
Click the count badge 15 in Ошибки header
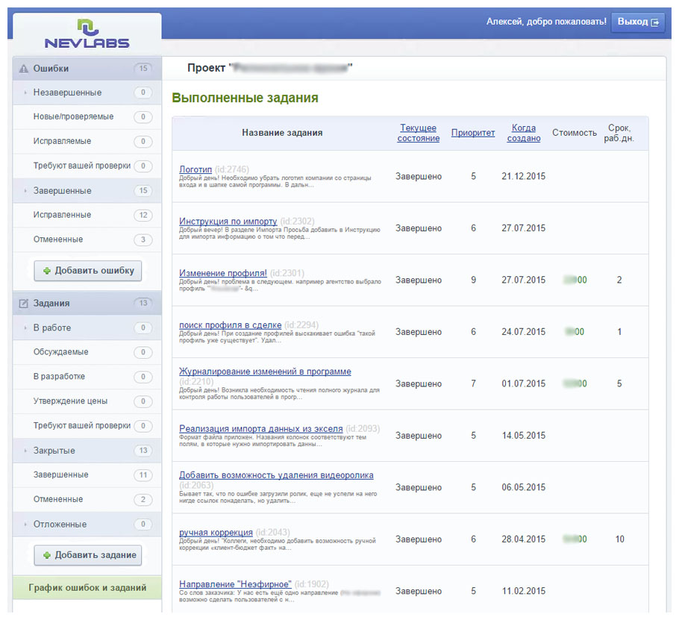point(143,69)
